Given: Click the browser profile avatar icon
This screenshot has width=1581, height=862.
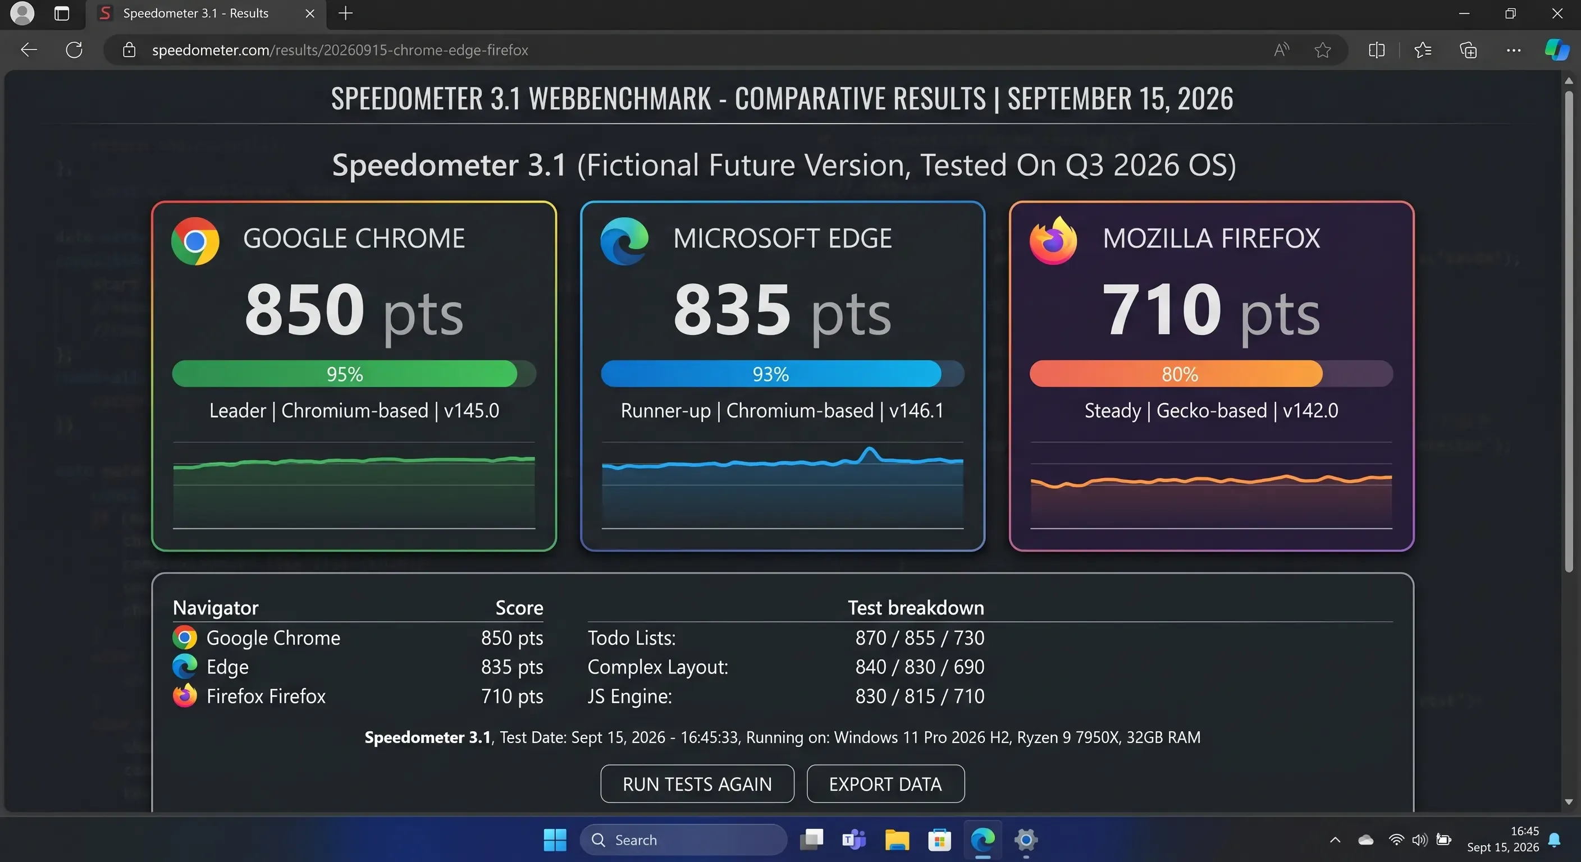Looking at the screenshot, I should 22,13.
